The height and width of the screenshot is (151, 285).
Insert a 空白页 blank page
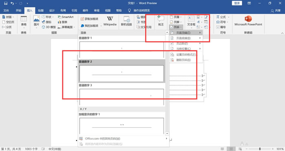pos(8,22)
